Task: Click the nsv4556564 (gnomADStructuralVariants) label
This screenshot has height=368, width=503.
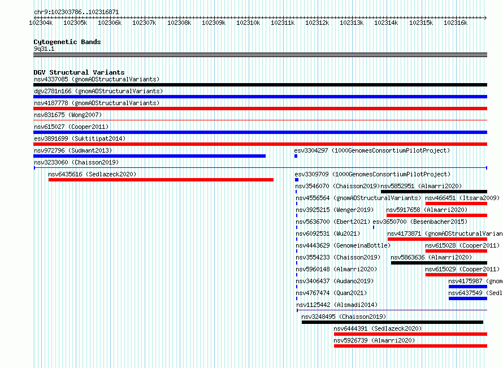Action: (x=358, y=198)
